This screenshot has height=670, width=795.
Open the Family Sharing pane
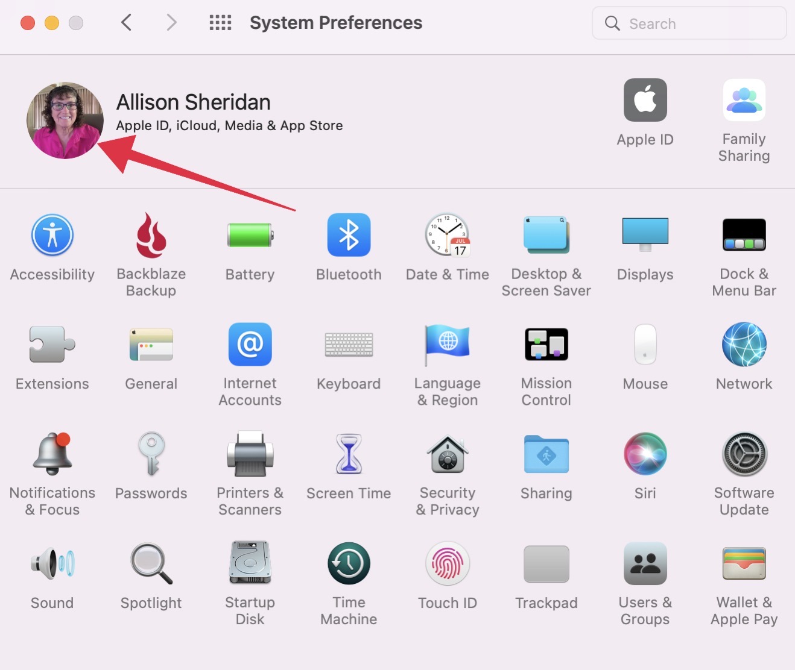tap(744, 101)
